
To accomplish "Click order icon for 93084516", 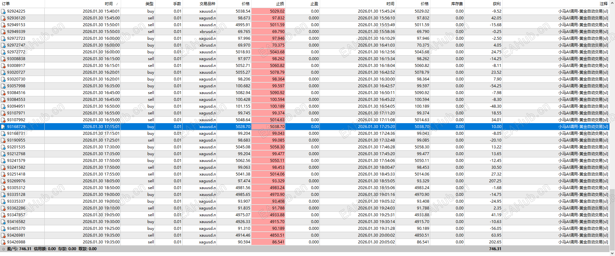I will pos(3,93).
